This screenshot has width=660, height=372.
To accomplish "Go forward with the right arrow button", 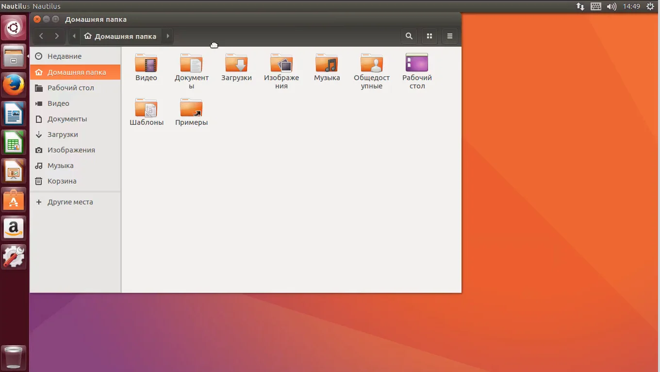I will (x=57, y=36).
